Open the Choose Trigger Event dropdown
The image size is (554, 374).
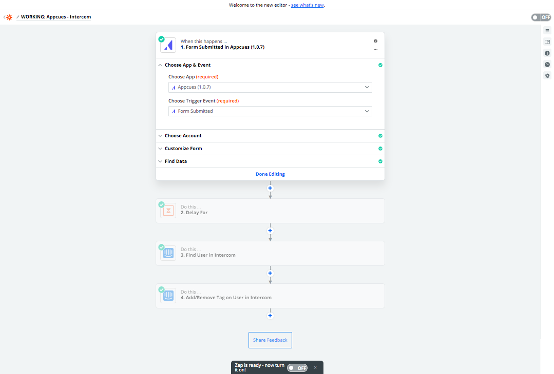pos(270,111)
